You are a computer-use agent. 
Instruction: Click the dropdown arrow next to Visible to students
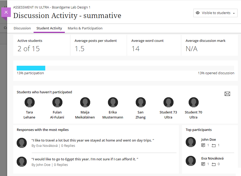click(234, 13)
